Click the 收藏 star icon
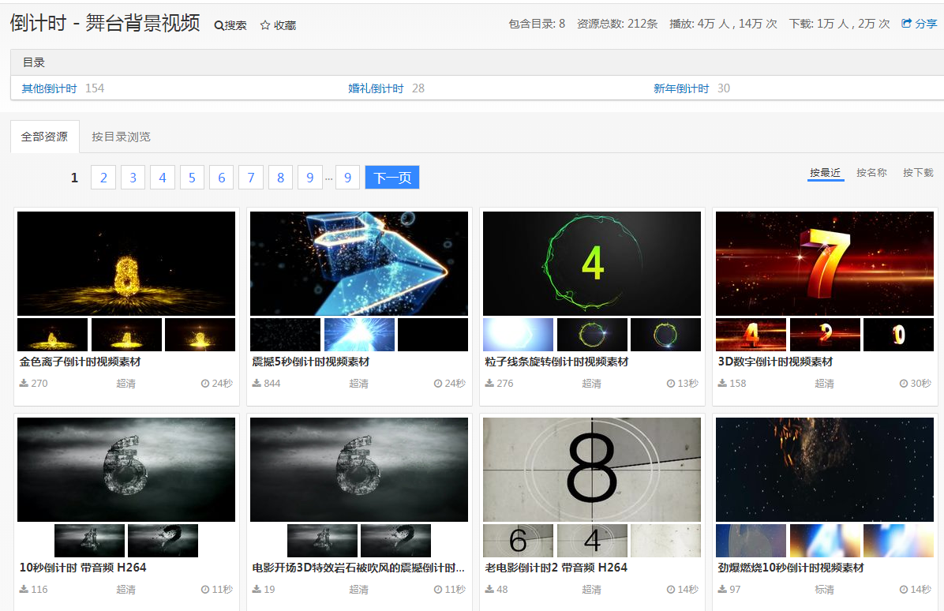The width and height of the screenshot is (944, 611). pos(265,25)
